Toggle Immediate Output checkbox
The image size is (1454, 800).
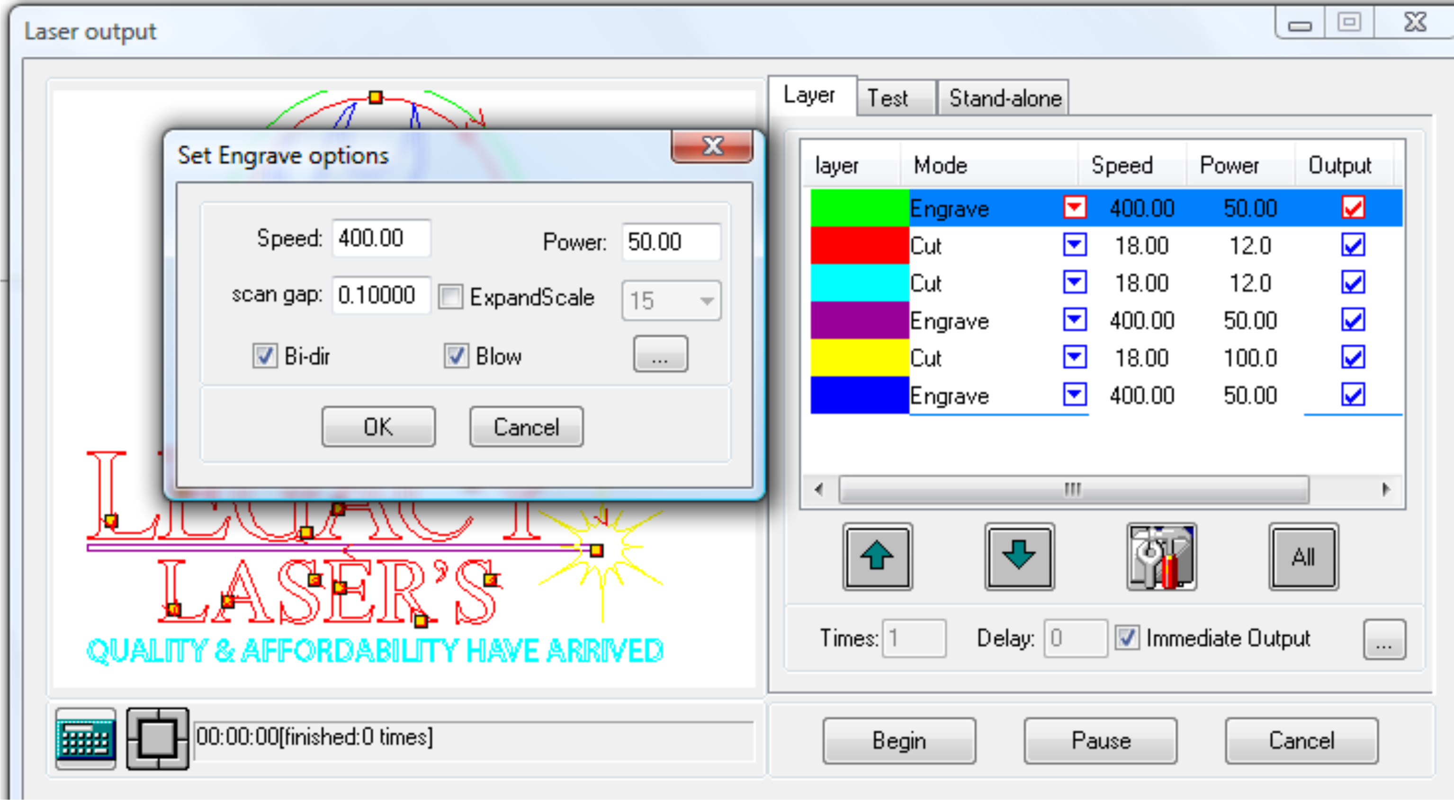tap(1127, 638)
